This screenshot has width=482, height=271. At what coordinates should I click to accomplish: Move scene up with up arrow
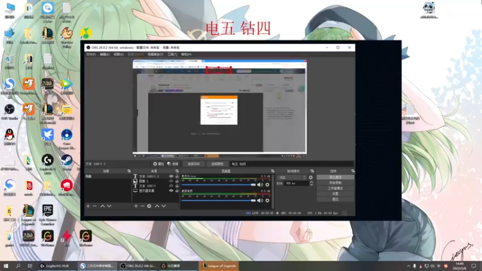click(x=102, y=206)
